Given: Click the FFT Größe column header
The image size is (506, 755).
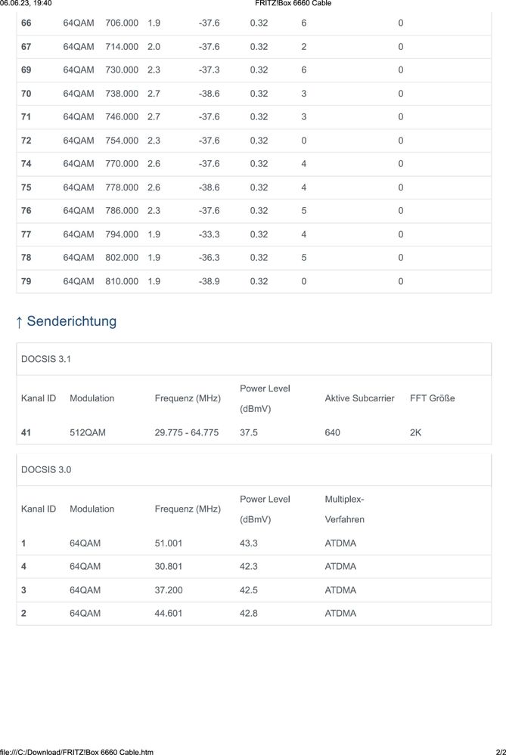Looking at the screenshot, I should click(x=432, y=398).
